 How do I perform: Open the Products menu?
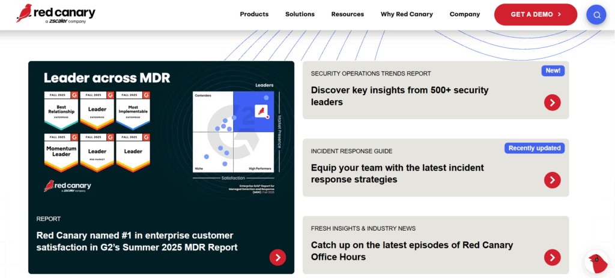[254, 14]
